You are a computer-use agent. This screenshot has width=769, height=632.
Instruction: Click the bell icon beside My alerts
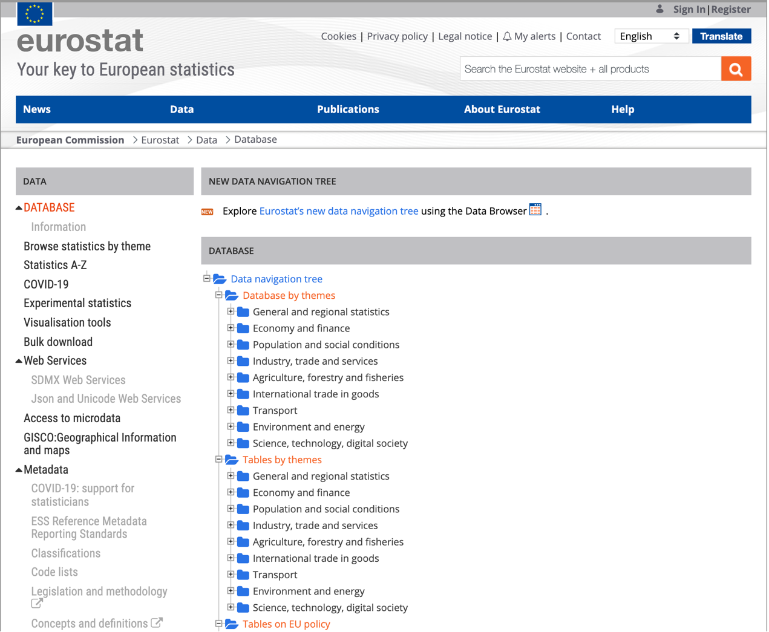[x=507, y=36]
